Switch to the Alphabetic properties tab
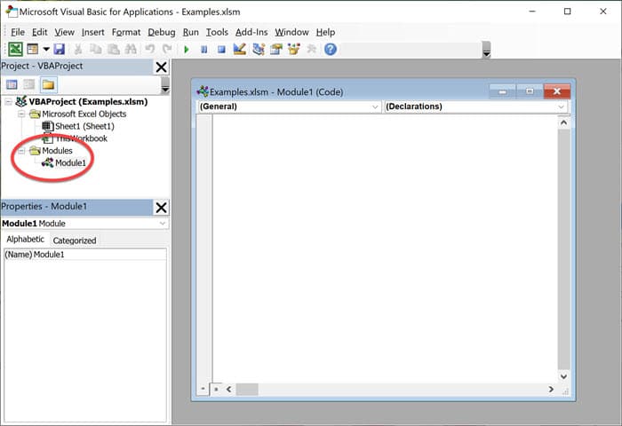Image resolution: width=622 pixels, height=426 pixels. tap(25, 240)
